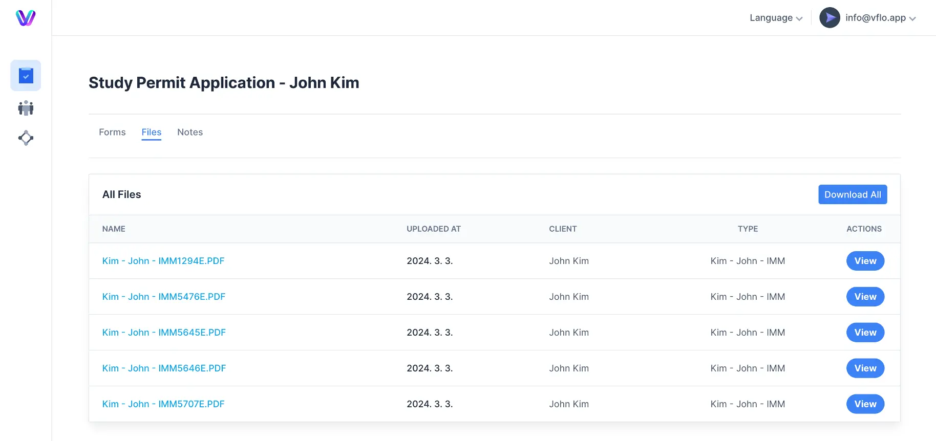The height and width of the screenshot is (441, 936).
Task: Click the user avatar icon
Action: coord(829,18)
